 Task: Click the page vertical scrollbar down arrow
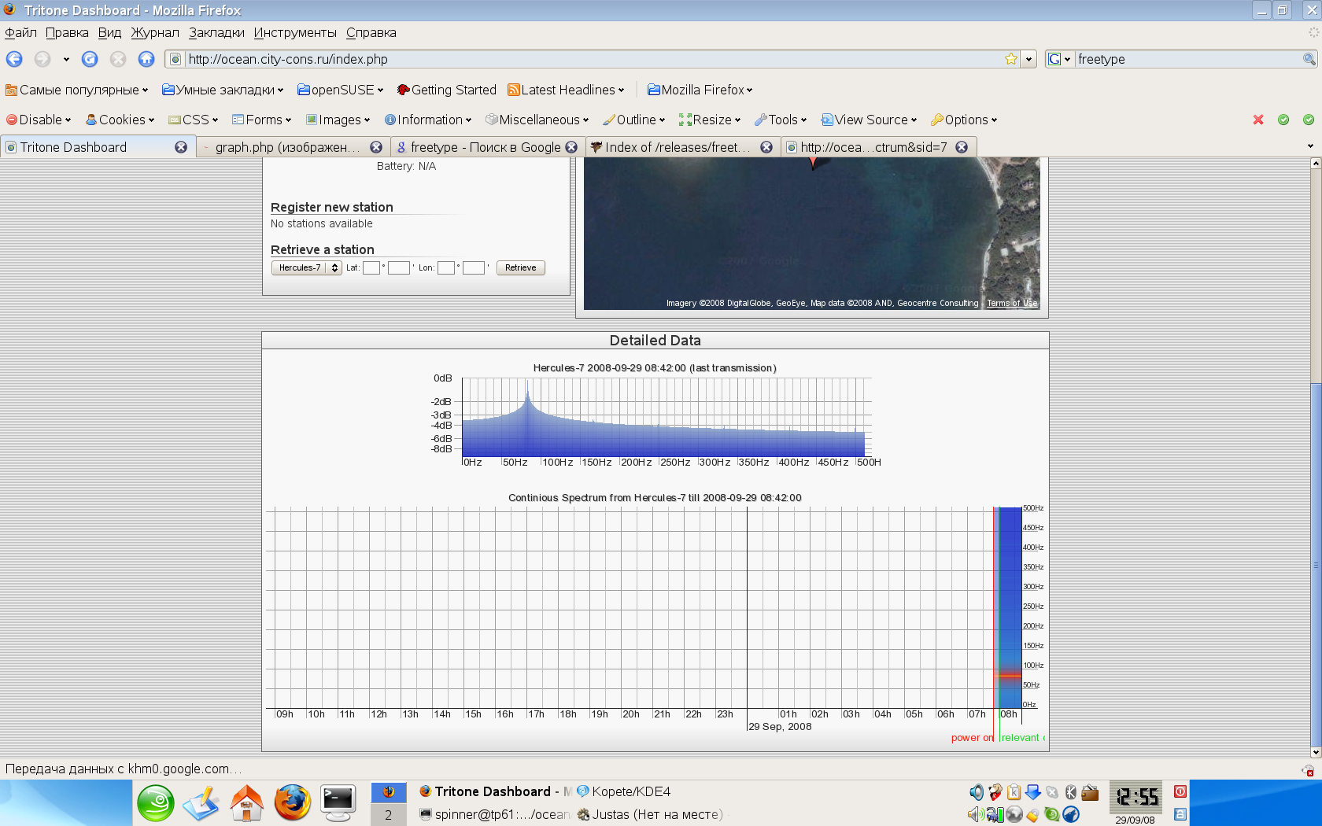[1315, 752]
